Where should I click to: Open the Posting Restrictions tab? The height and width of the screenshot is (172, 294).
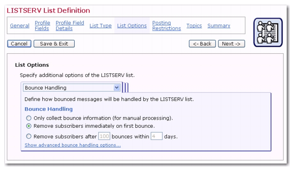coord(166,26)
